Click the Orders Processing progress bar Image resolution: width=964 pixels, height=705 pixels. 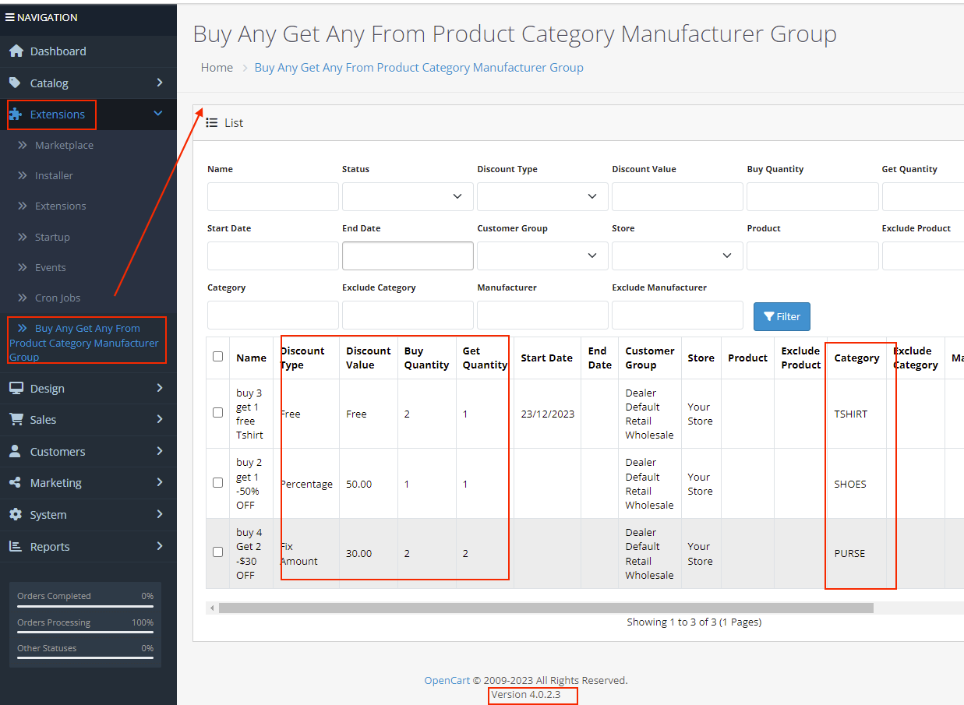tap(85, 633)
